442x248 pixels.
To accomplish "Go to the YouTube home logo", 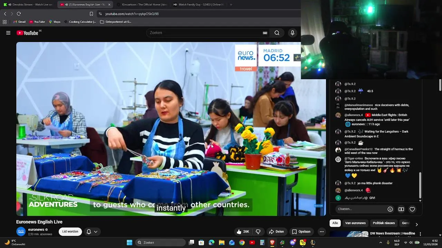I will pyautogui.click(x=27, y=33).
